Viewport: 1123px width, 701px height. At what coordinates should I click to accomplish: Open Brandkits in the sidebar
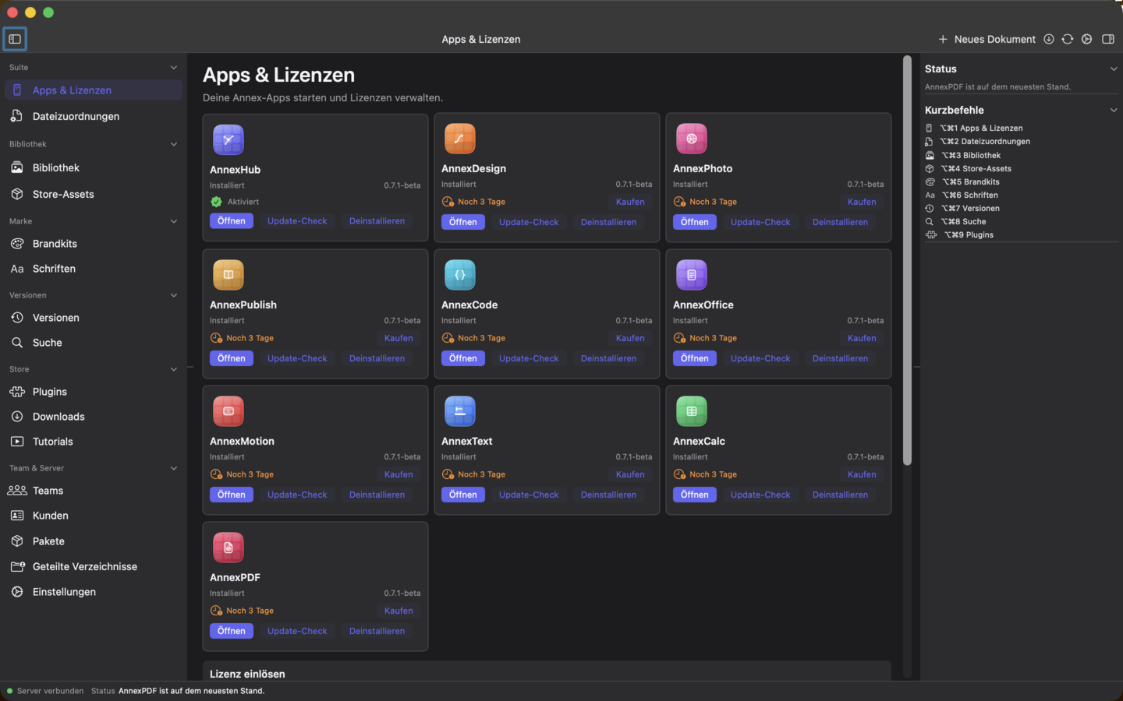pyautogui.click(x=94, y=244)
